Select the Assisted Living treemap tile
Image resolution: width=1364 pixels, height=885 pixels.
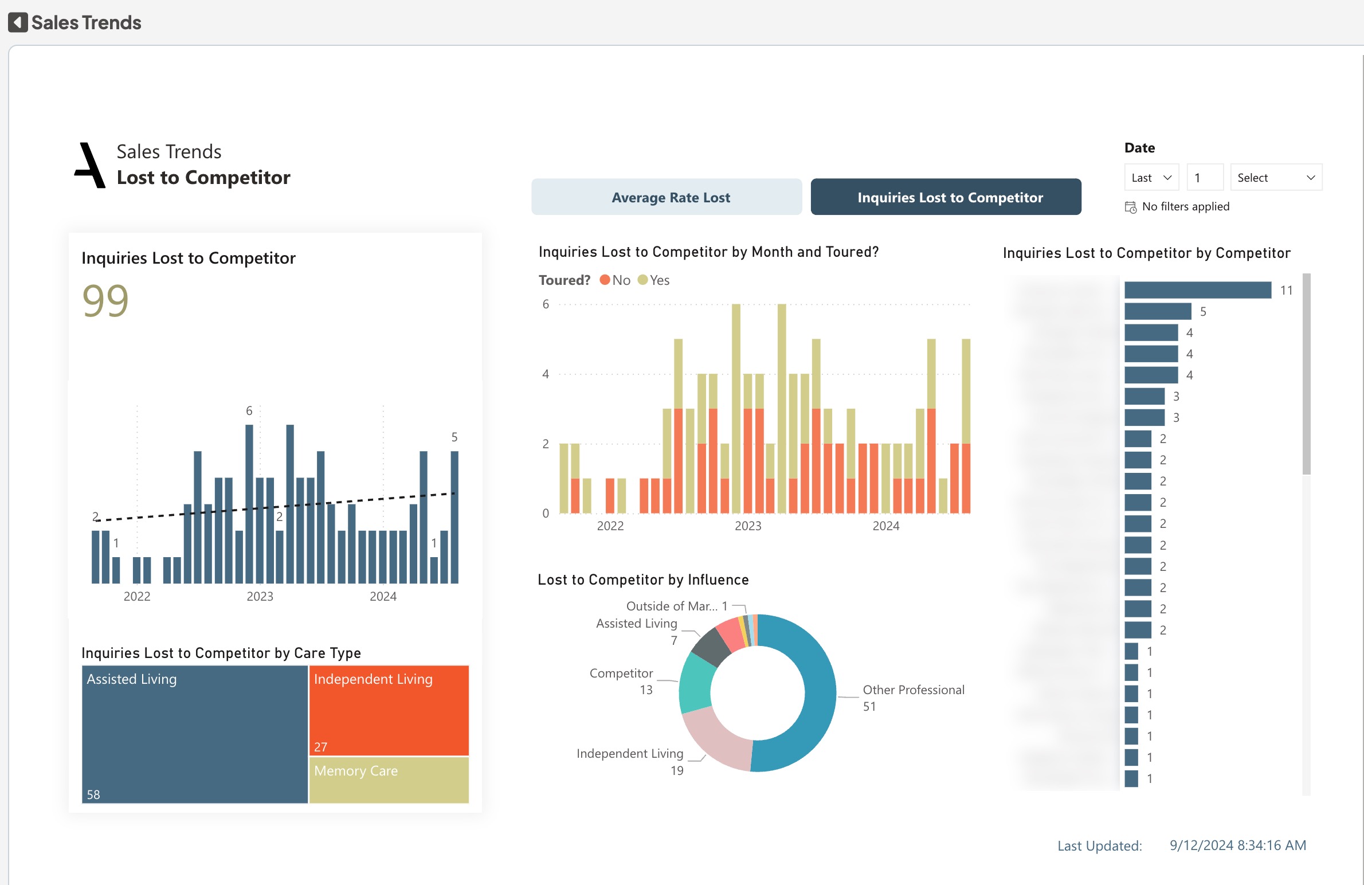[x=195, y=734]
